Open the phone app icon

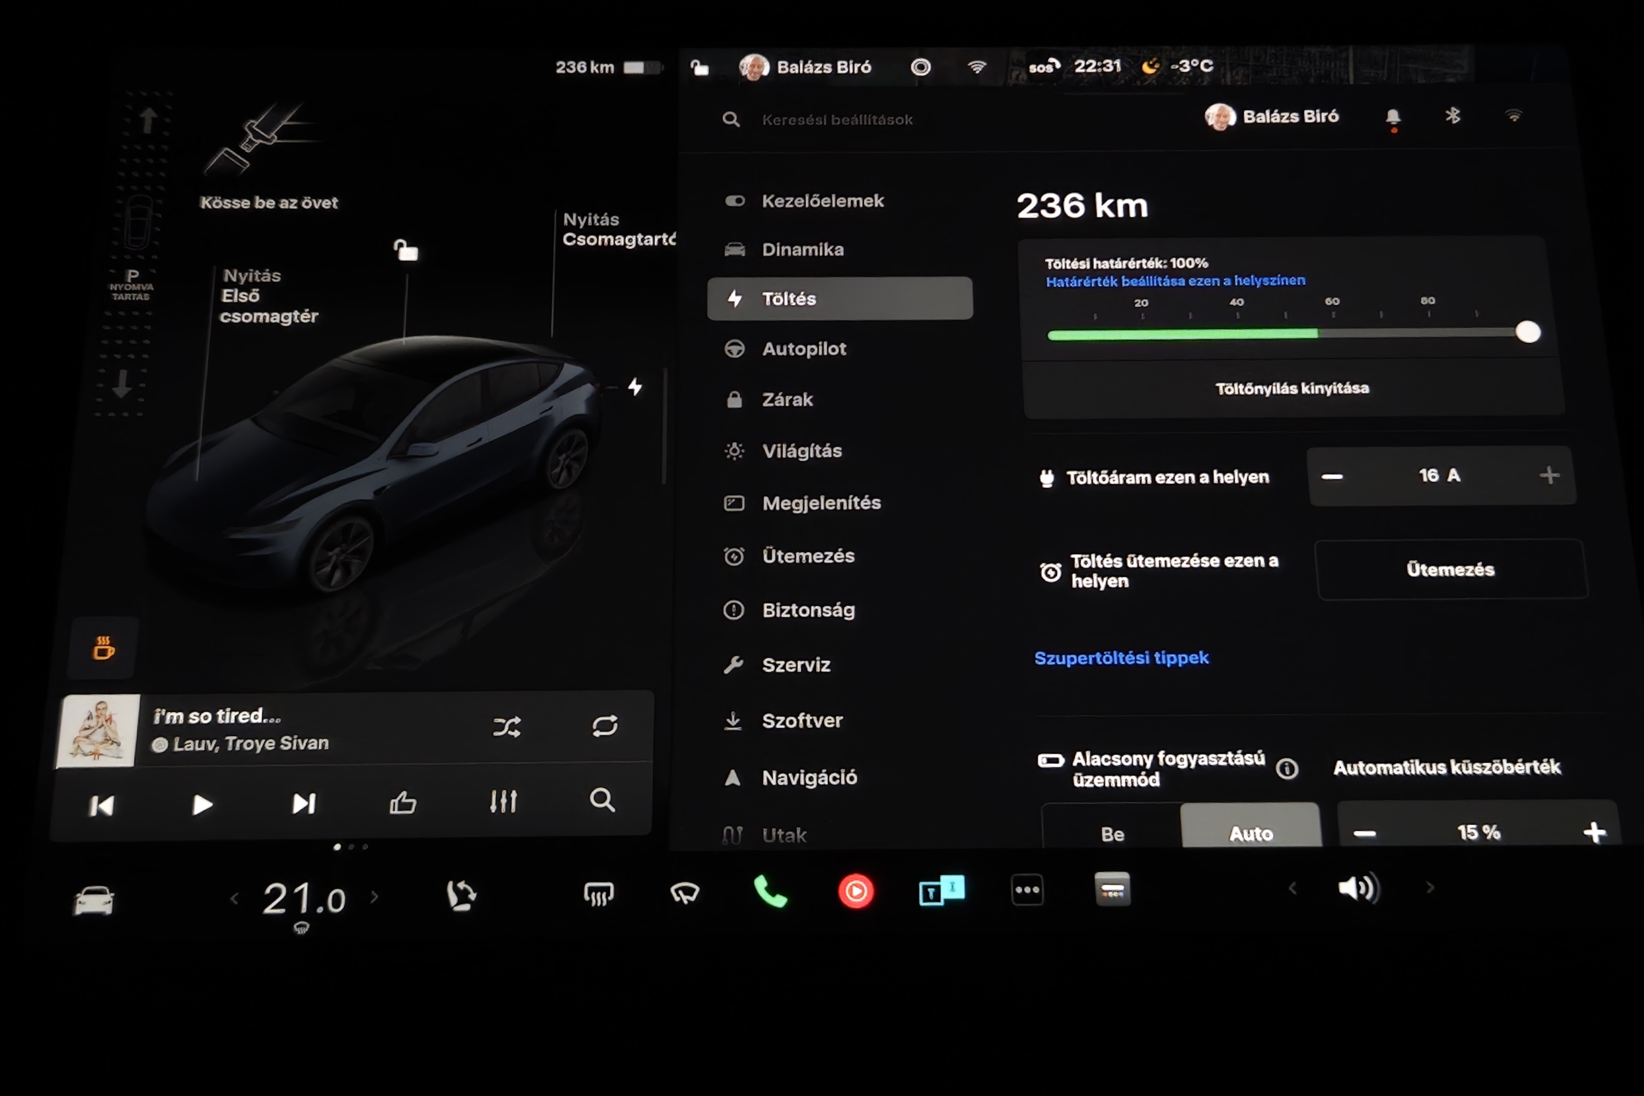tap(770, 892)
